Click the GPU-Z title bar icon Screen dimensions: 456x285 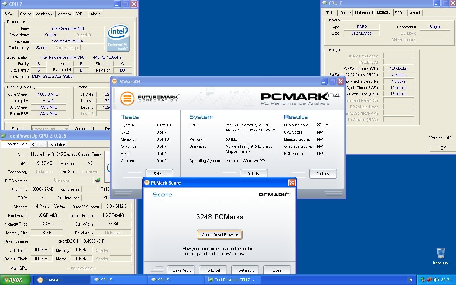pyautogui.click(x=3, y=136)
